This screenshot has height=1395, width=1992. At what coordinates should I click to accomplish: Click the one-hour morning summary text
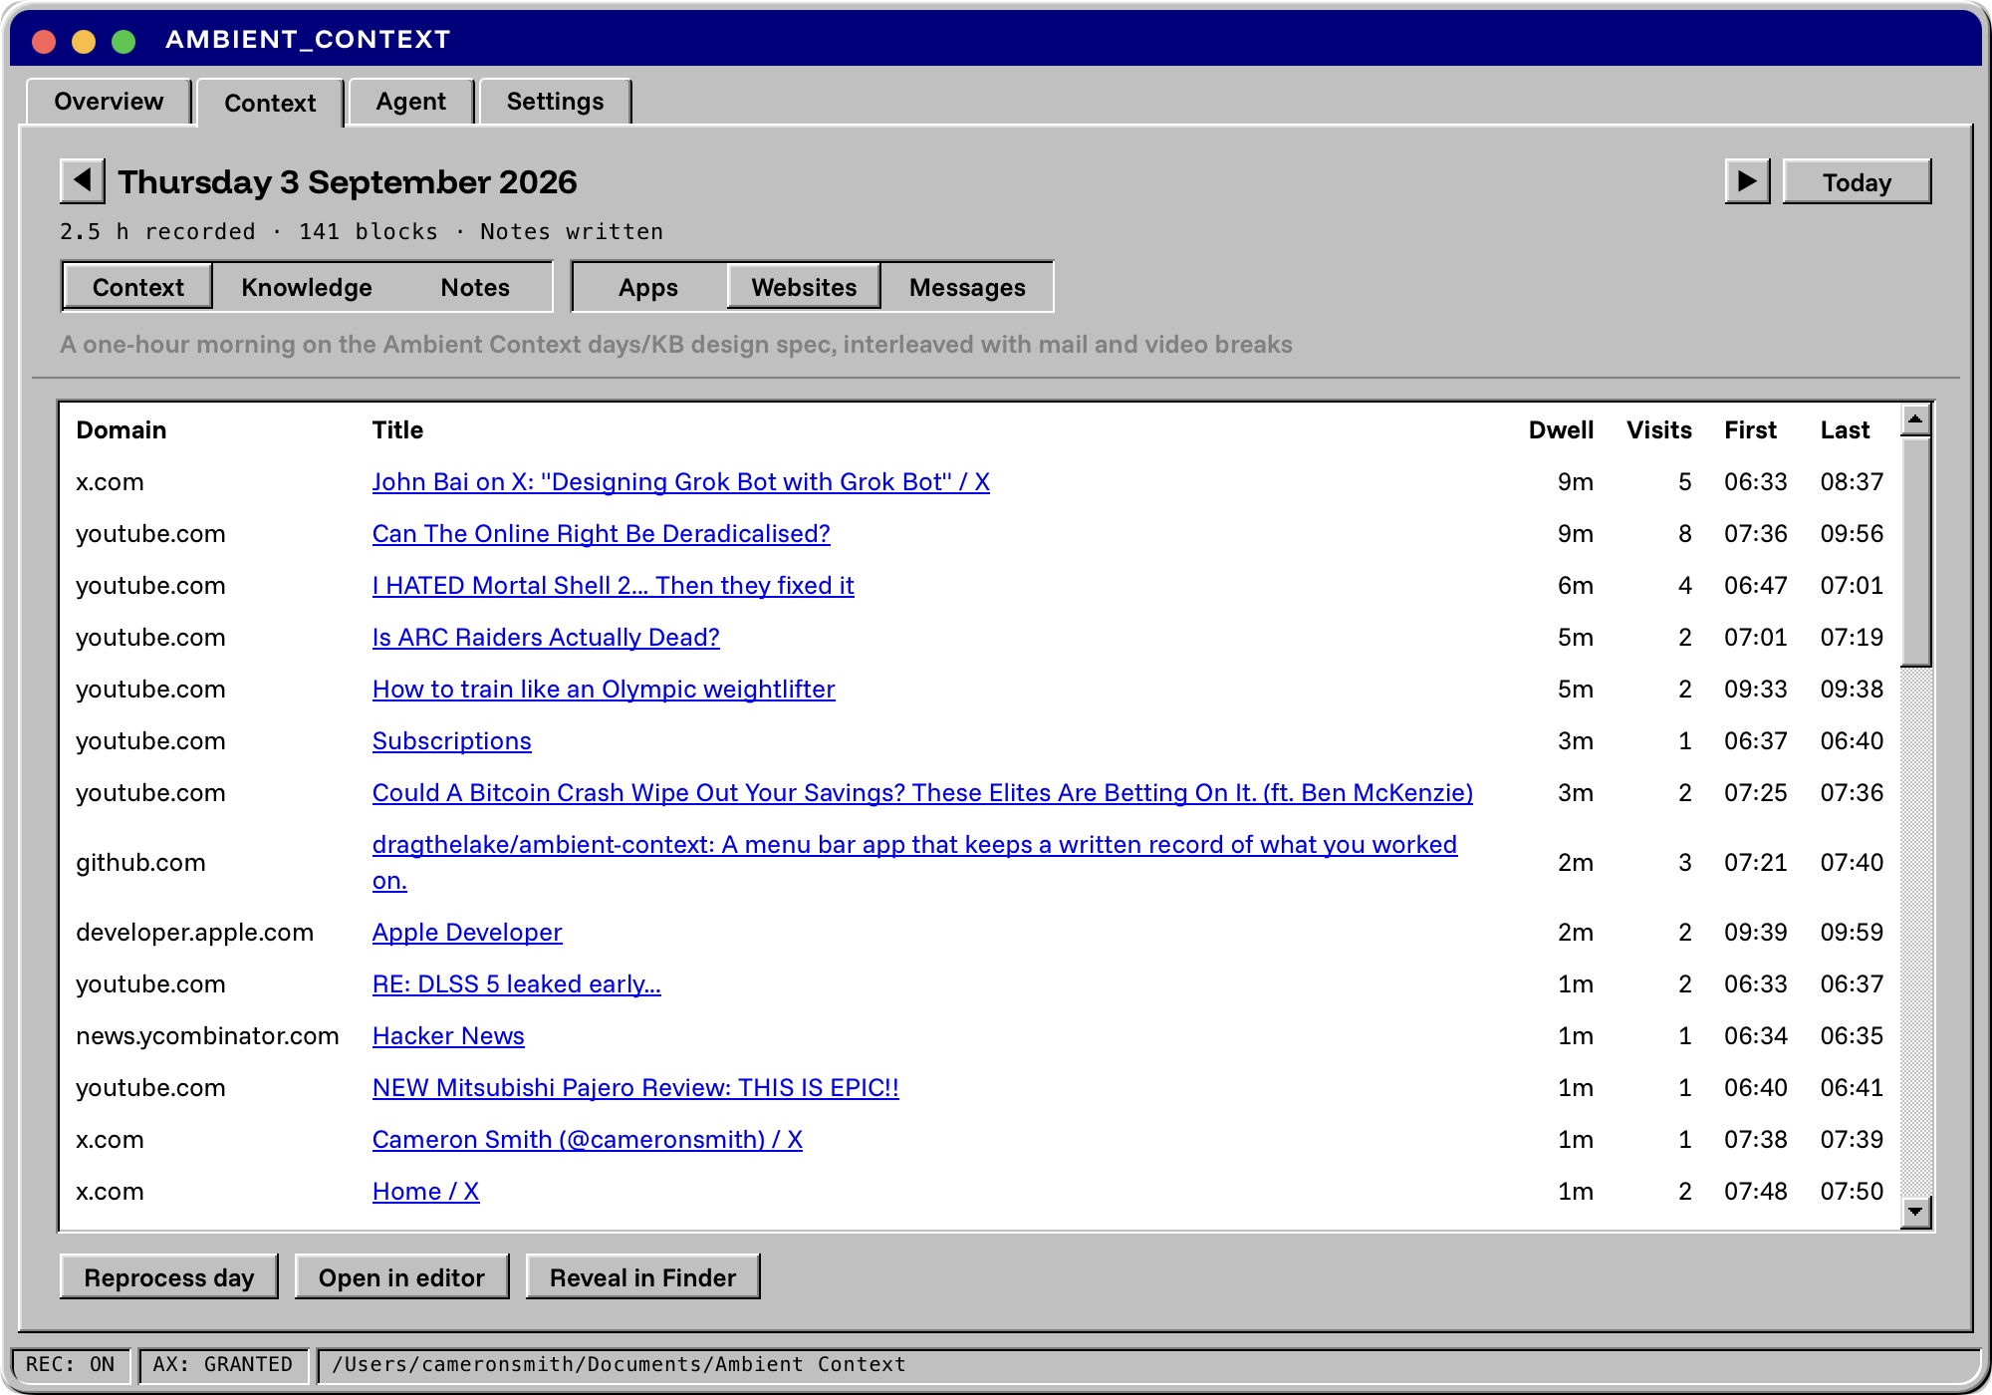click(676, 345)
